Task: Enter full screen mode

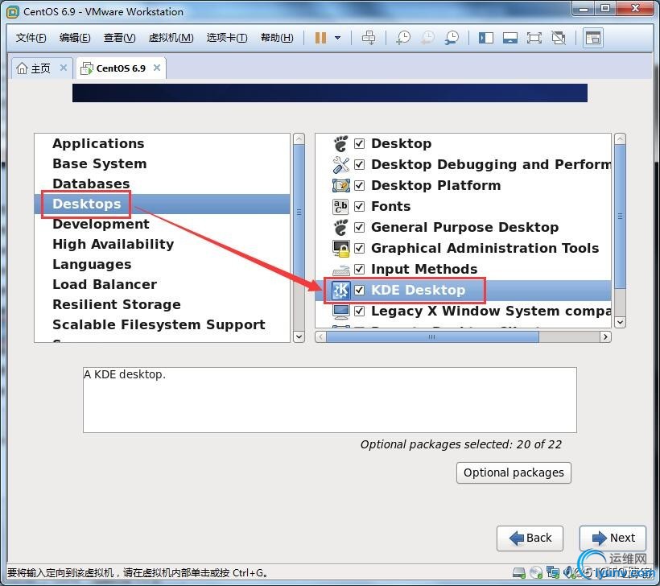Action: click(x=534, y=38)
